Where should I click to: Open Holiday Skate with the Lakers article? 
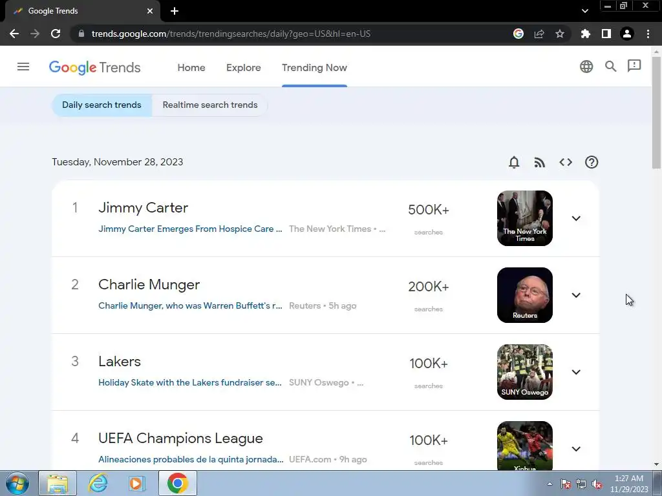pos(190,382)
